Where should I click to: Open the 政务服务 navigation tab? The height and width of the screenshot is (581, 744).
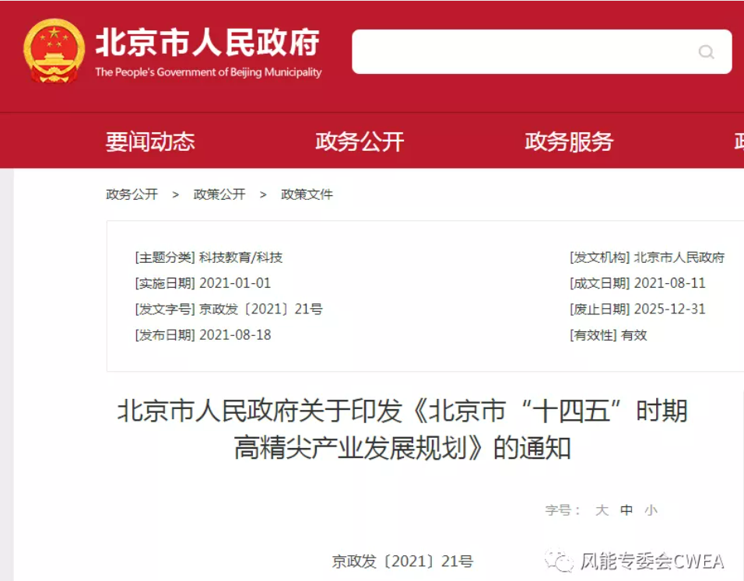pyautogui.click(x=569, y=142)
